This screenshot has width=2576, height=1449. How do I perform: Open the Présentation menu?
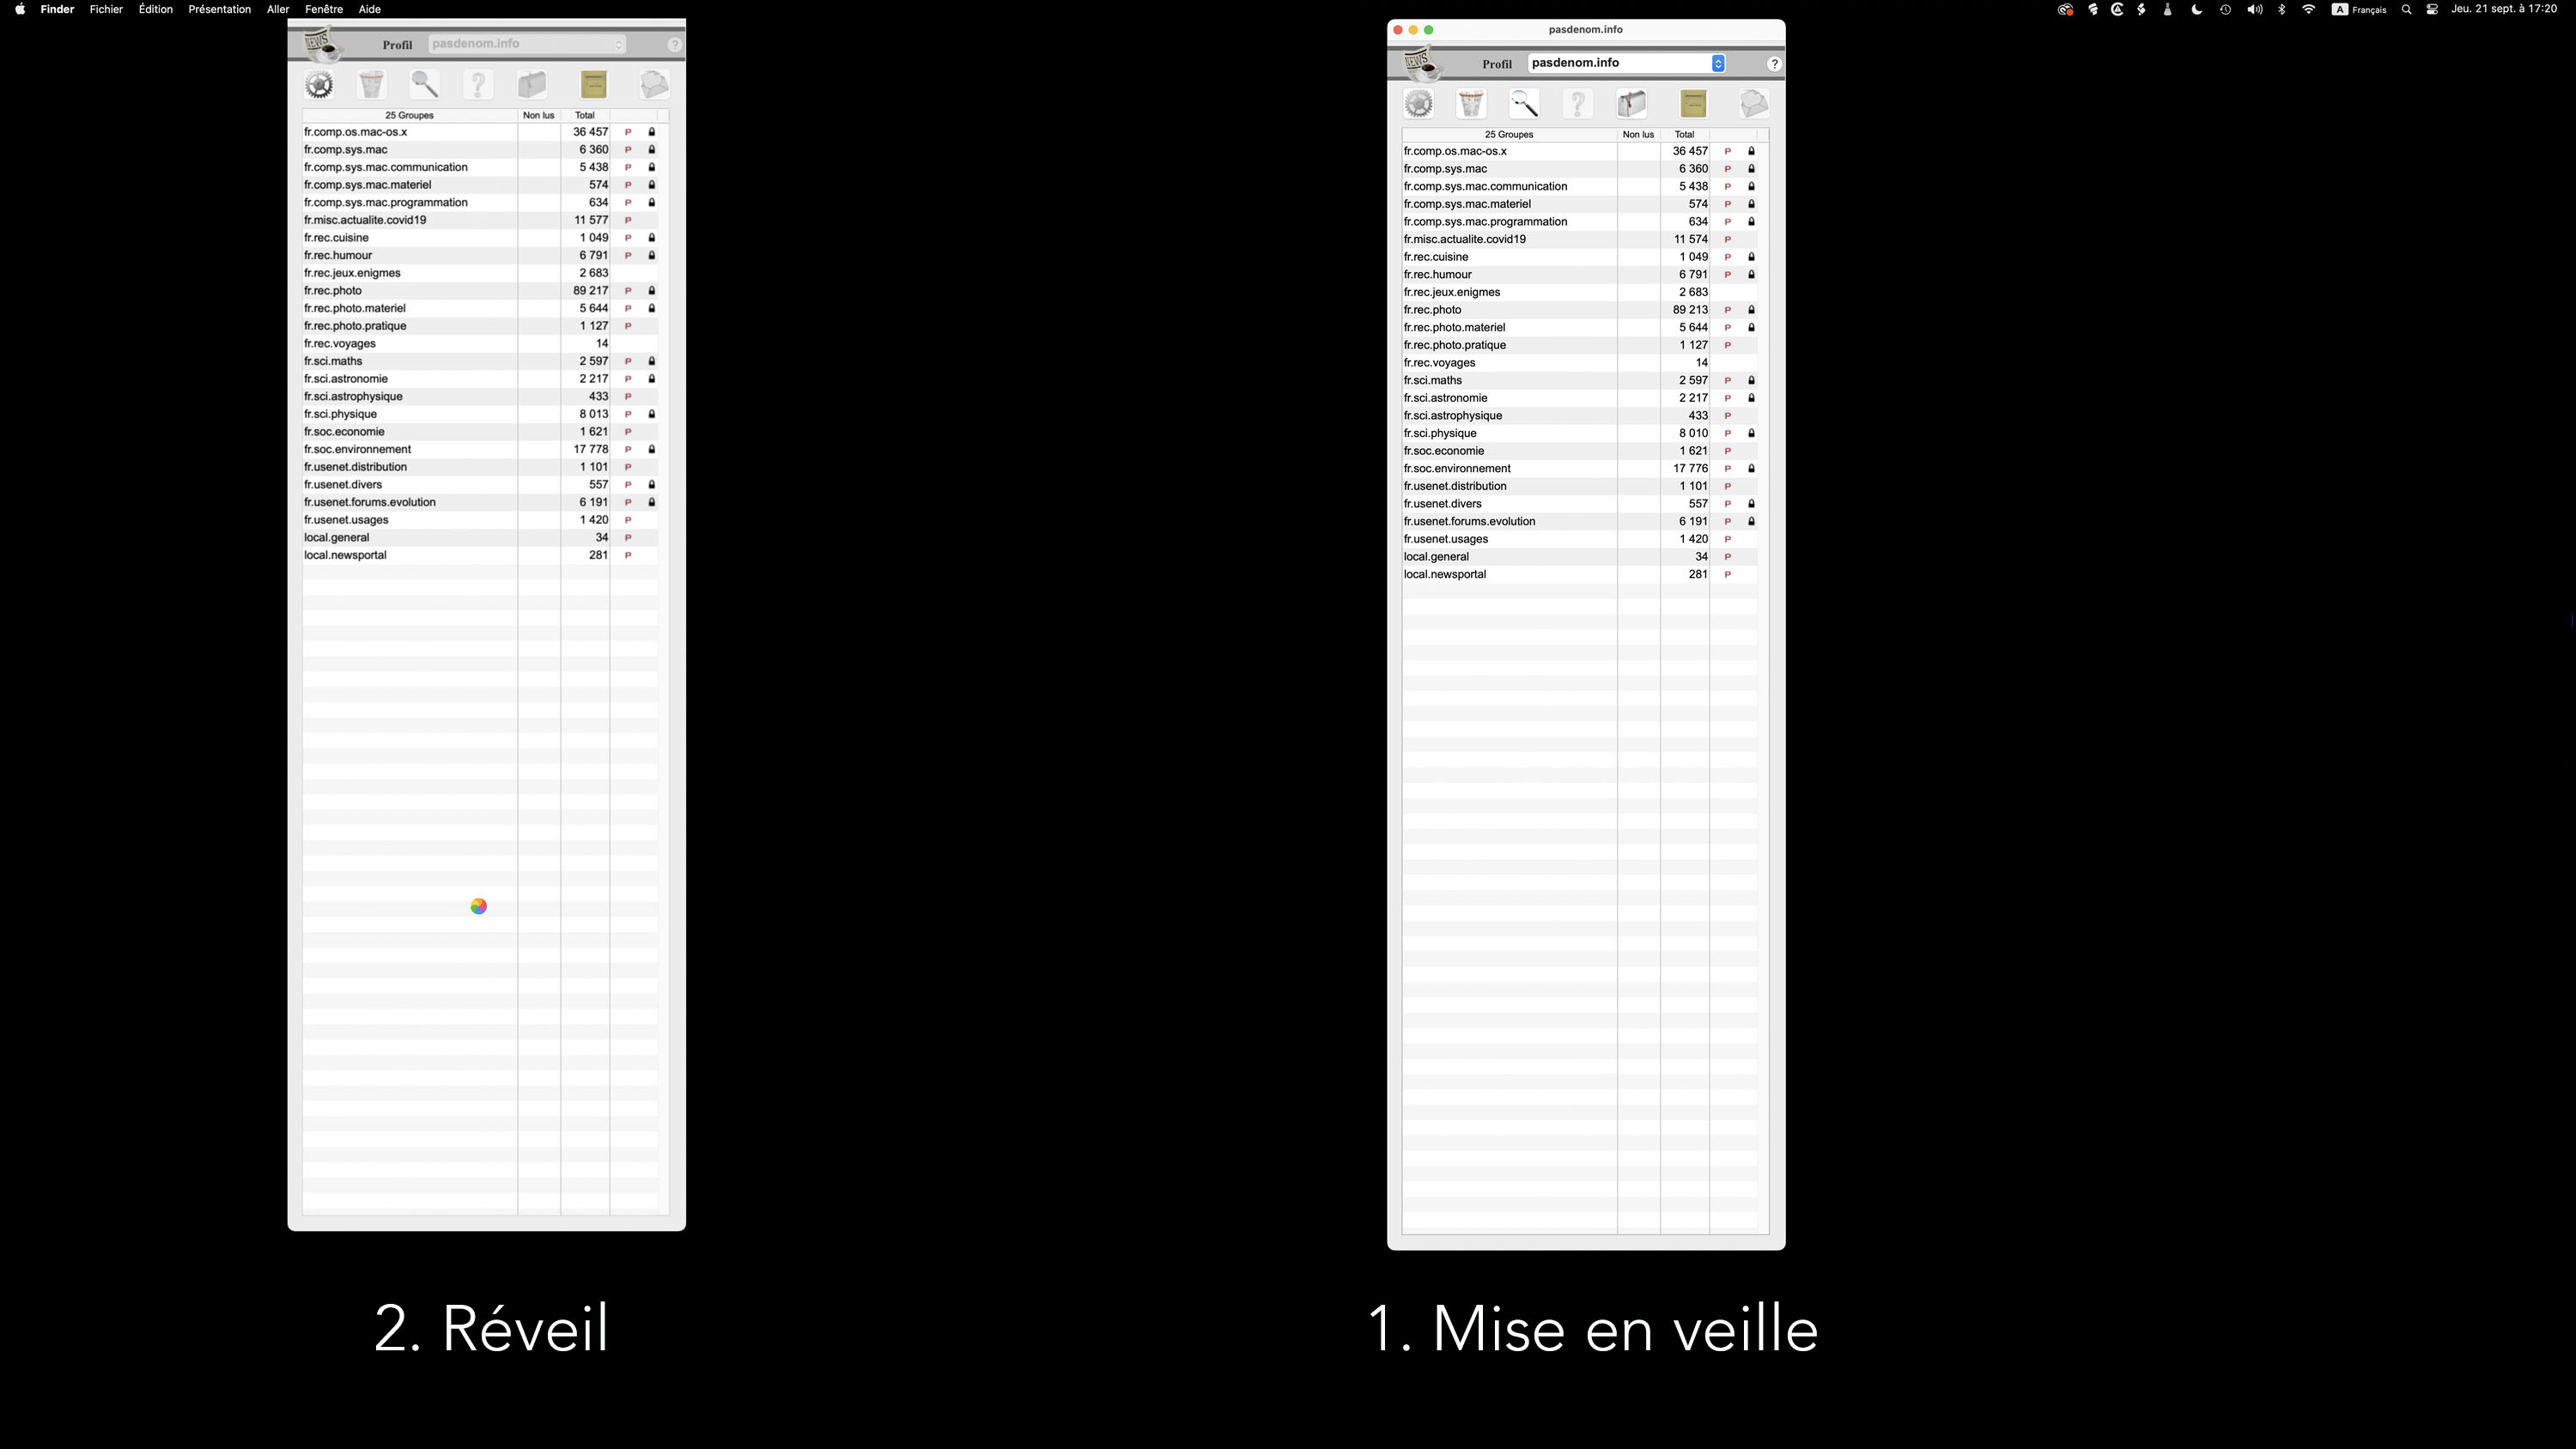click(219, 9)
